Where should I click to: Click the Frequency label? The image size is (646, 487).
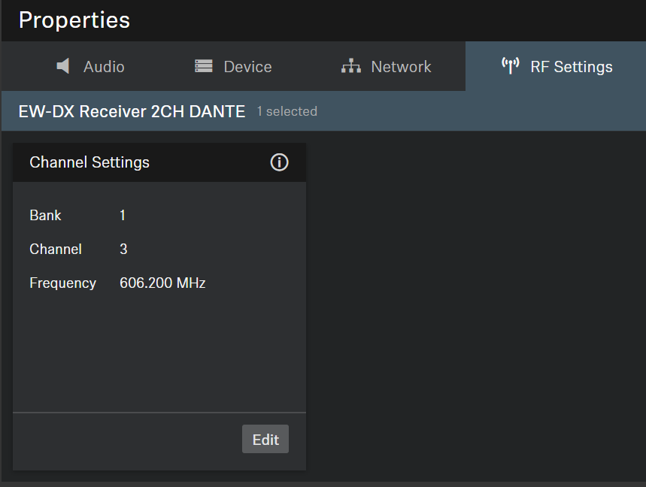click(x=62, y=283)
